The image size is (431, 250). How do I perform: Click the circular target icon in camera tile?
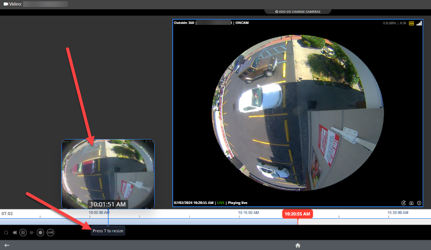pos(403,203)
